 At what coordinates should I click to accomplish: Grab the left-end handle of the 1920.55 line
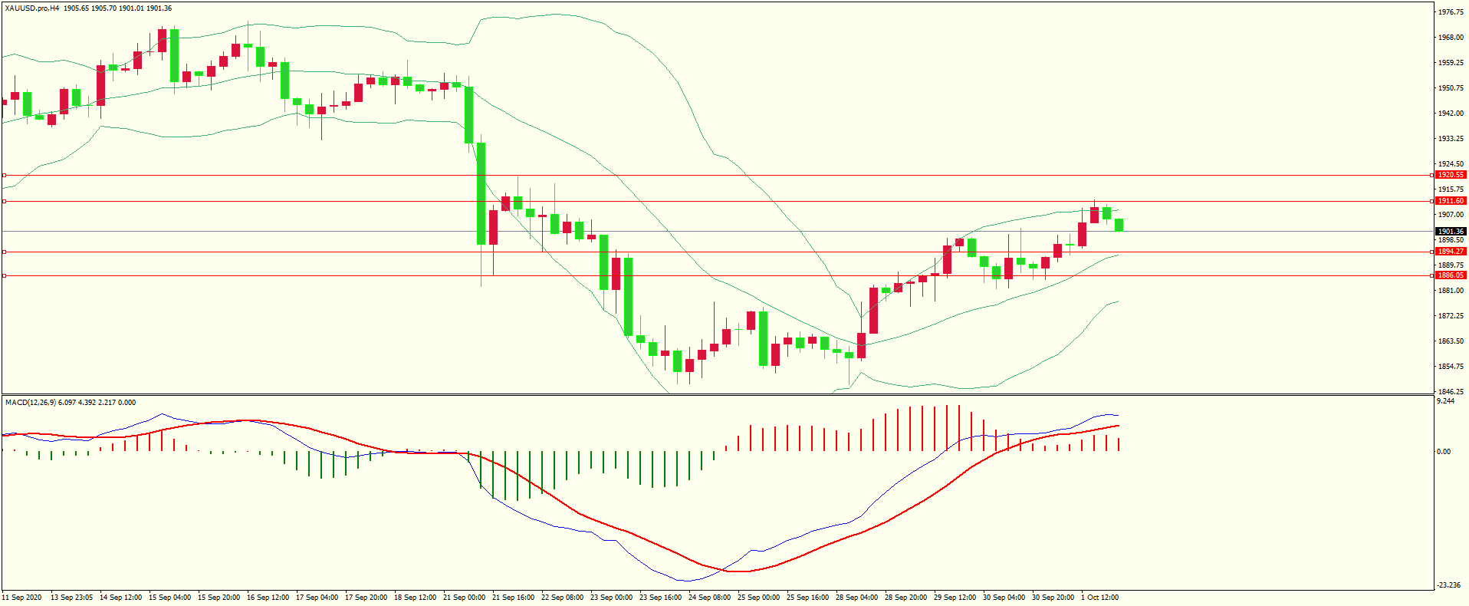[4, 175]
